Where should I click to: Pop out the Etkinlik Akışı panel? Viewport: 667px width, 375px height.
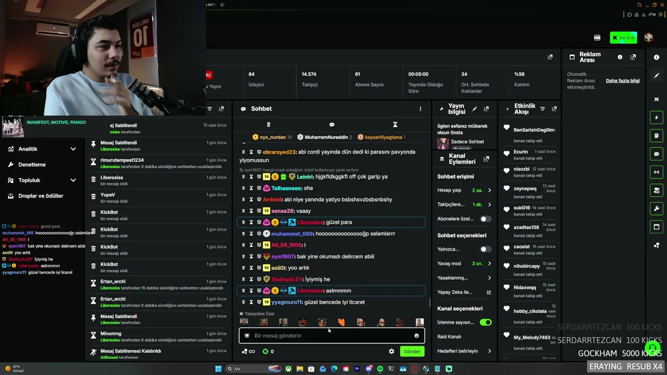[x=554, y=109]
